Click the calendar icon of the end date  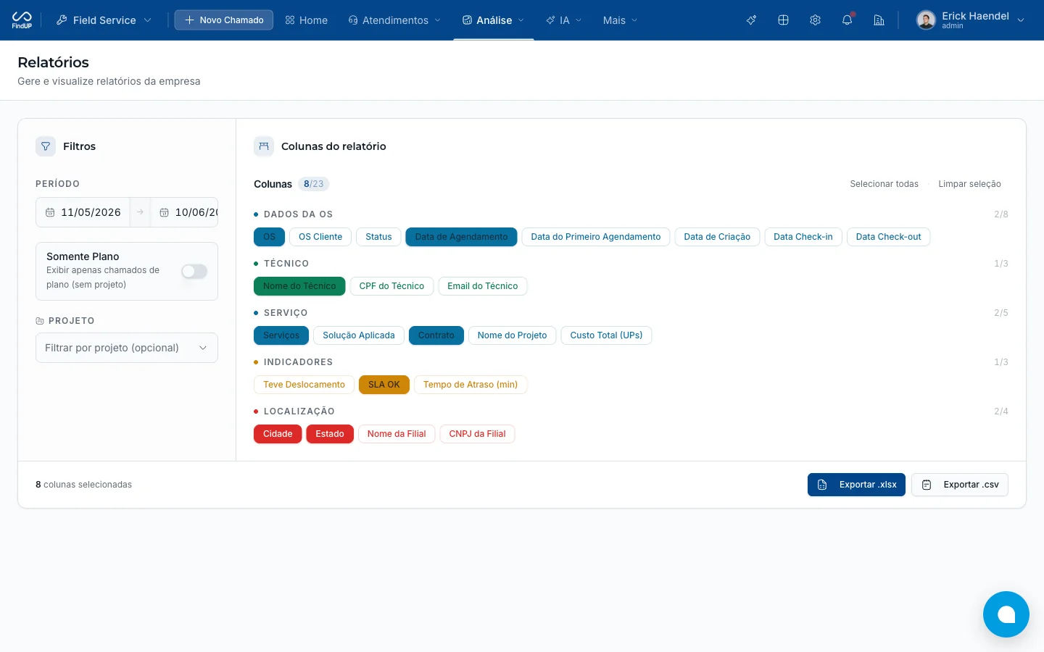(164, 212)
